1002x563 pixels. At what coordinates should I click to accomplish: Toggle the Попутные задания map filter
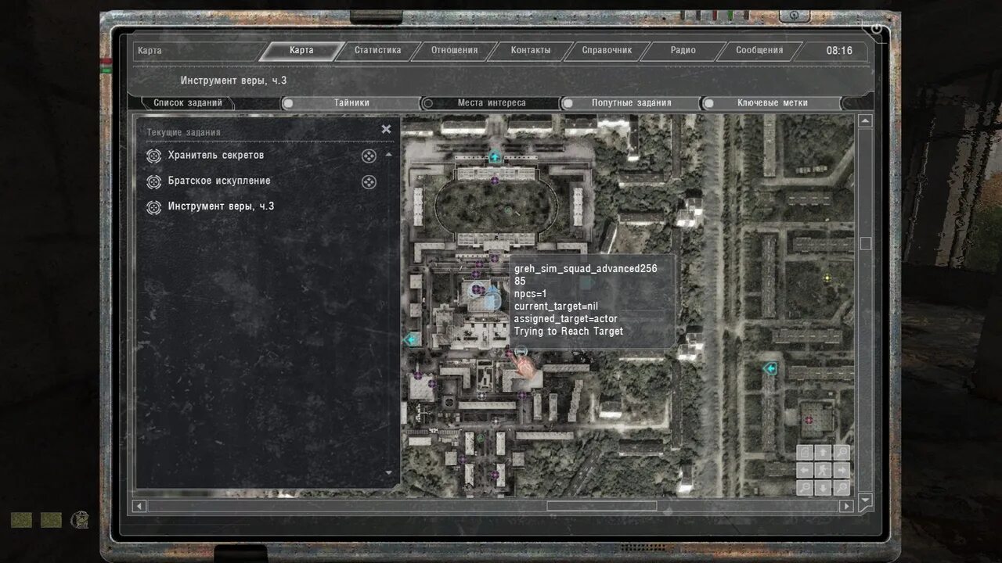(631, 103)
